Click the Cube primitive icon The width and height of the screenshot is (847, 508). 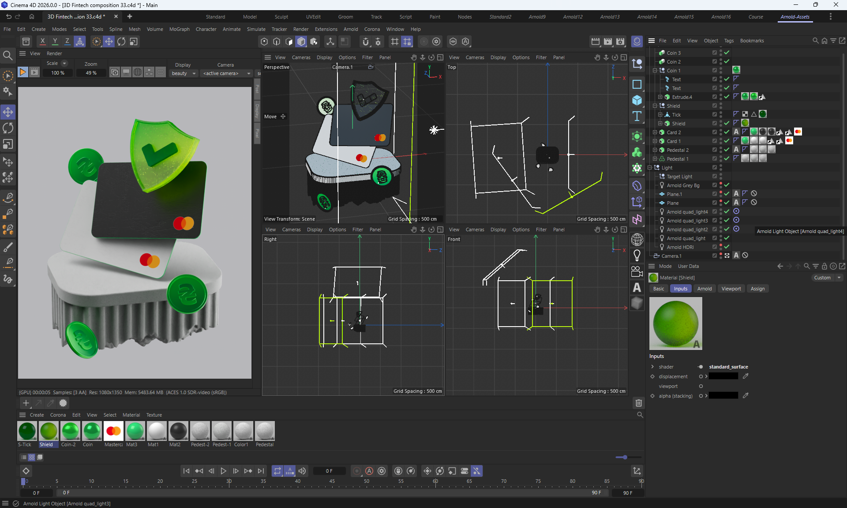click(637, 100)
